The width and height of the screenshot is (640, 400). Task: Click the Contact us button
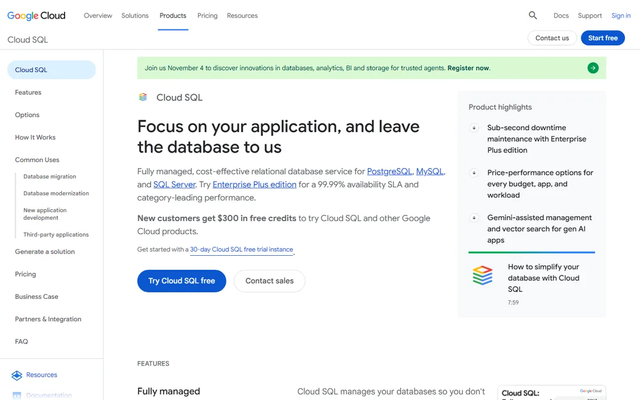click(x=552, y=38)
